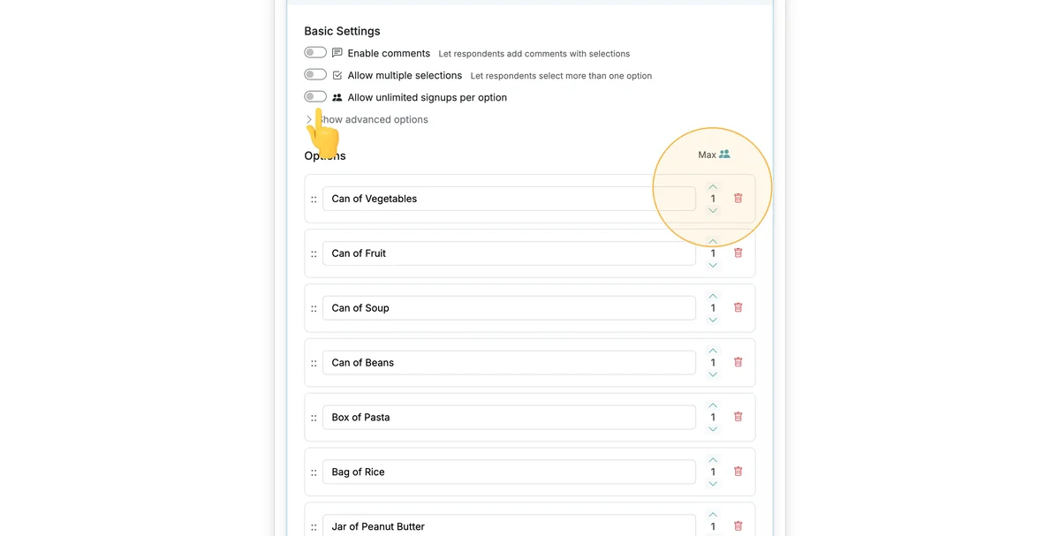Screen dimensions: 1060x536
Task: Edit the Can of Vegetables text field
Action: (509, 199)
